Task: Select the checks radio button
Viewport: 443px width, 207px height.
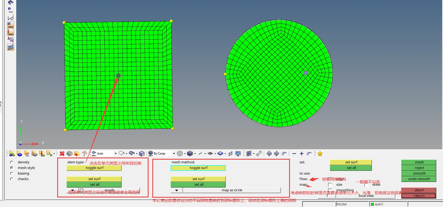Action: pyautogui.click(x=12, y=179)
